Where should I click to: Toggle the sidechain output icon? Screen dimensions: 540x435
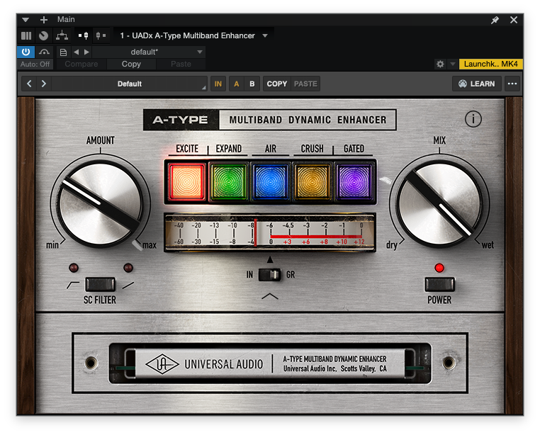[101, 35]
